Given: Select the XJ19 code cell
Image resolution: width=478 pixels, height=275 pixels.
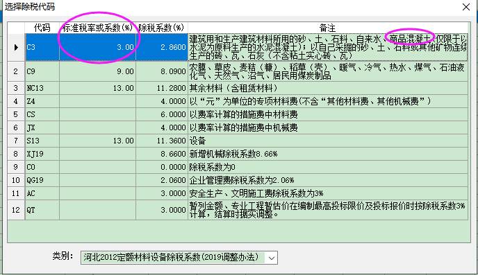Looking at the screenshot, I should point(42,154).
